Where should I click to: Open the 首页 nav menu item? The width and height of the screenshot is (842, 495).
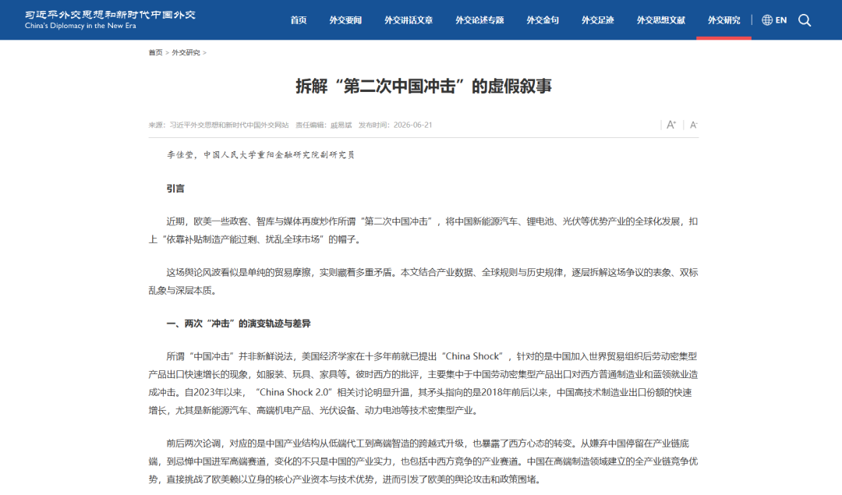[x=299, y=20]
